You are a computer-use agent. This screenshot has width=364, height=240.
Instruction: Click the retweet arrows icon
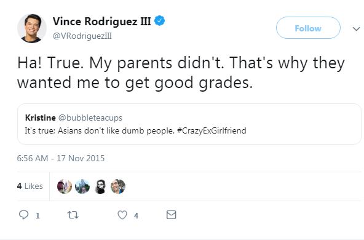73,215
